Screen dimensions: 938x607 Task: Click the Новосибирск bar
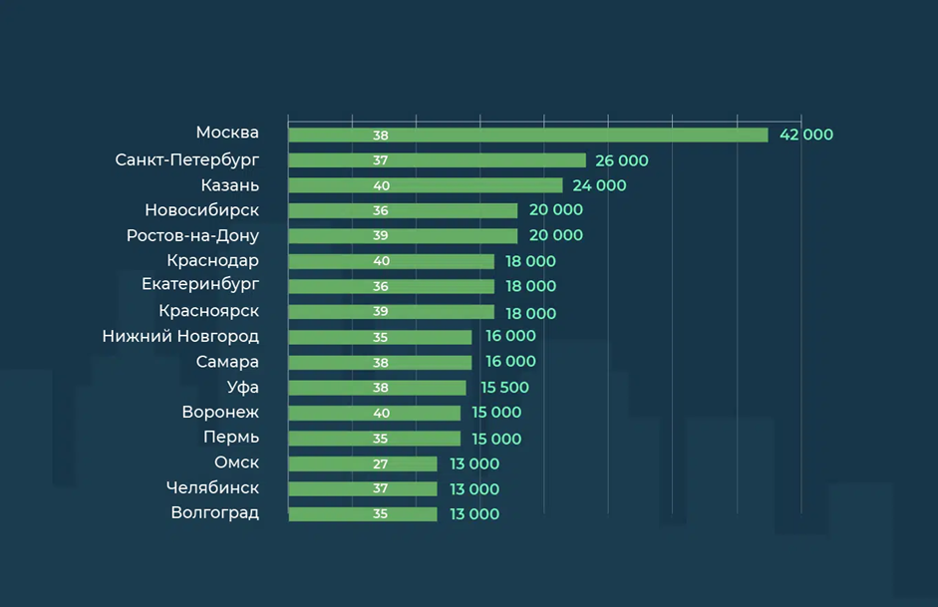pos(403,210)
